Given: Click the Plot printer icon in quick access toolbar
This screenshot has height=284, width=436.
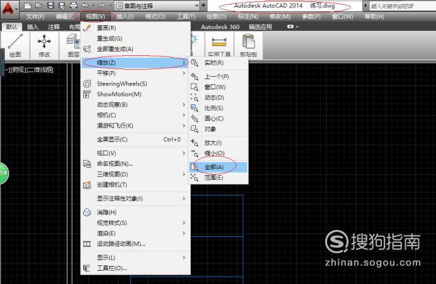Looking at the screenshot, I should point(74,6).
